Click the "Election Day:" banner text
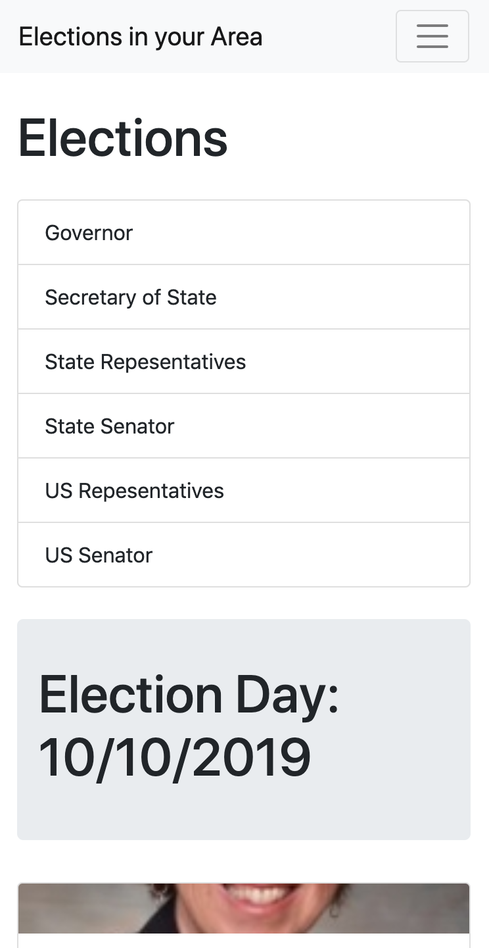 189,695
